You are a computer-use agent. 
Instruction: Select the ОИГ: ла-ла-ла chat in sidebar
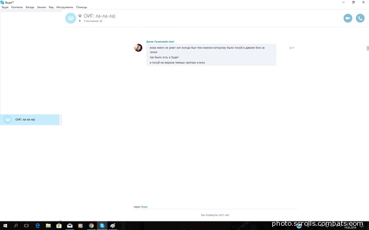pyautogui.click(x=30, y=120)
